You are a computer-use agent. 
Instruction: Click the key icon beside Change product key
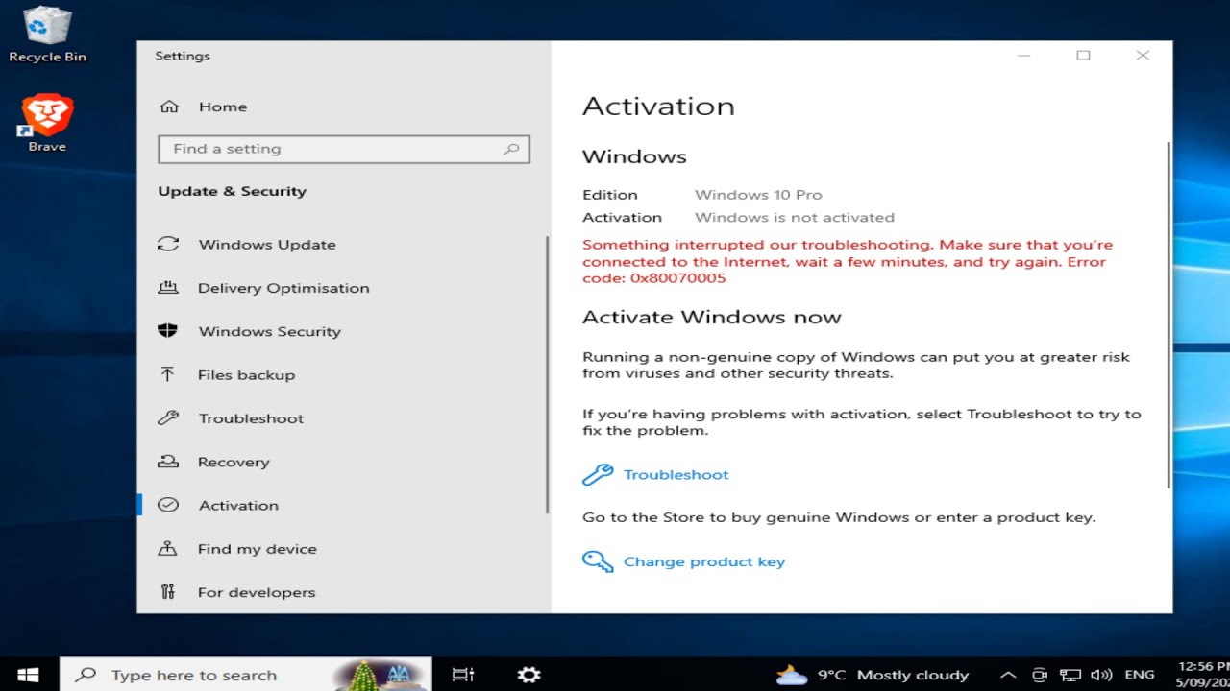pos(598,561)
